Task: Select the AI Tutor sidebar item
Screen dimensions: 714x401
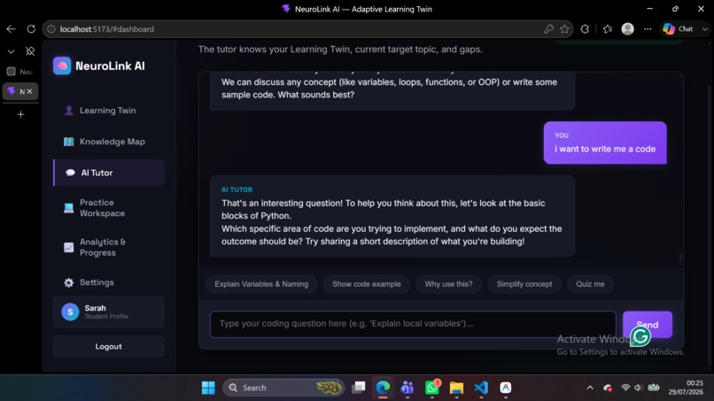Action: point(108,173)
